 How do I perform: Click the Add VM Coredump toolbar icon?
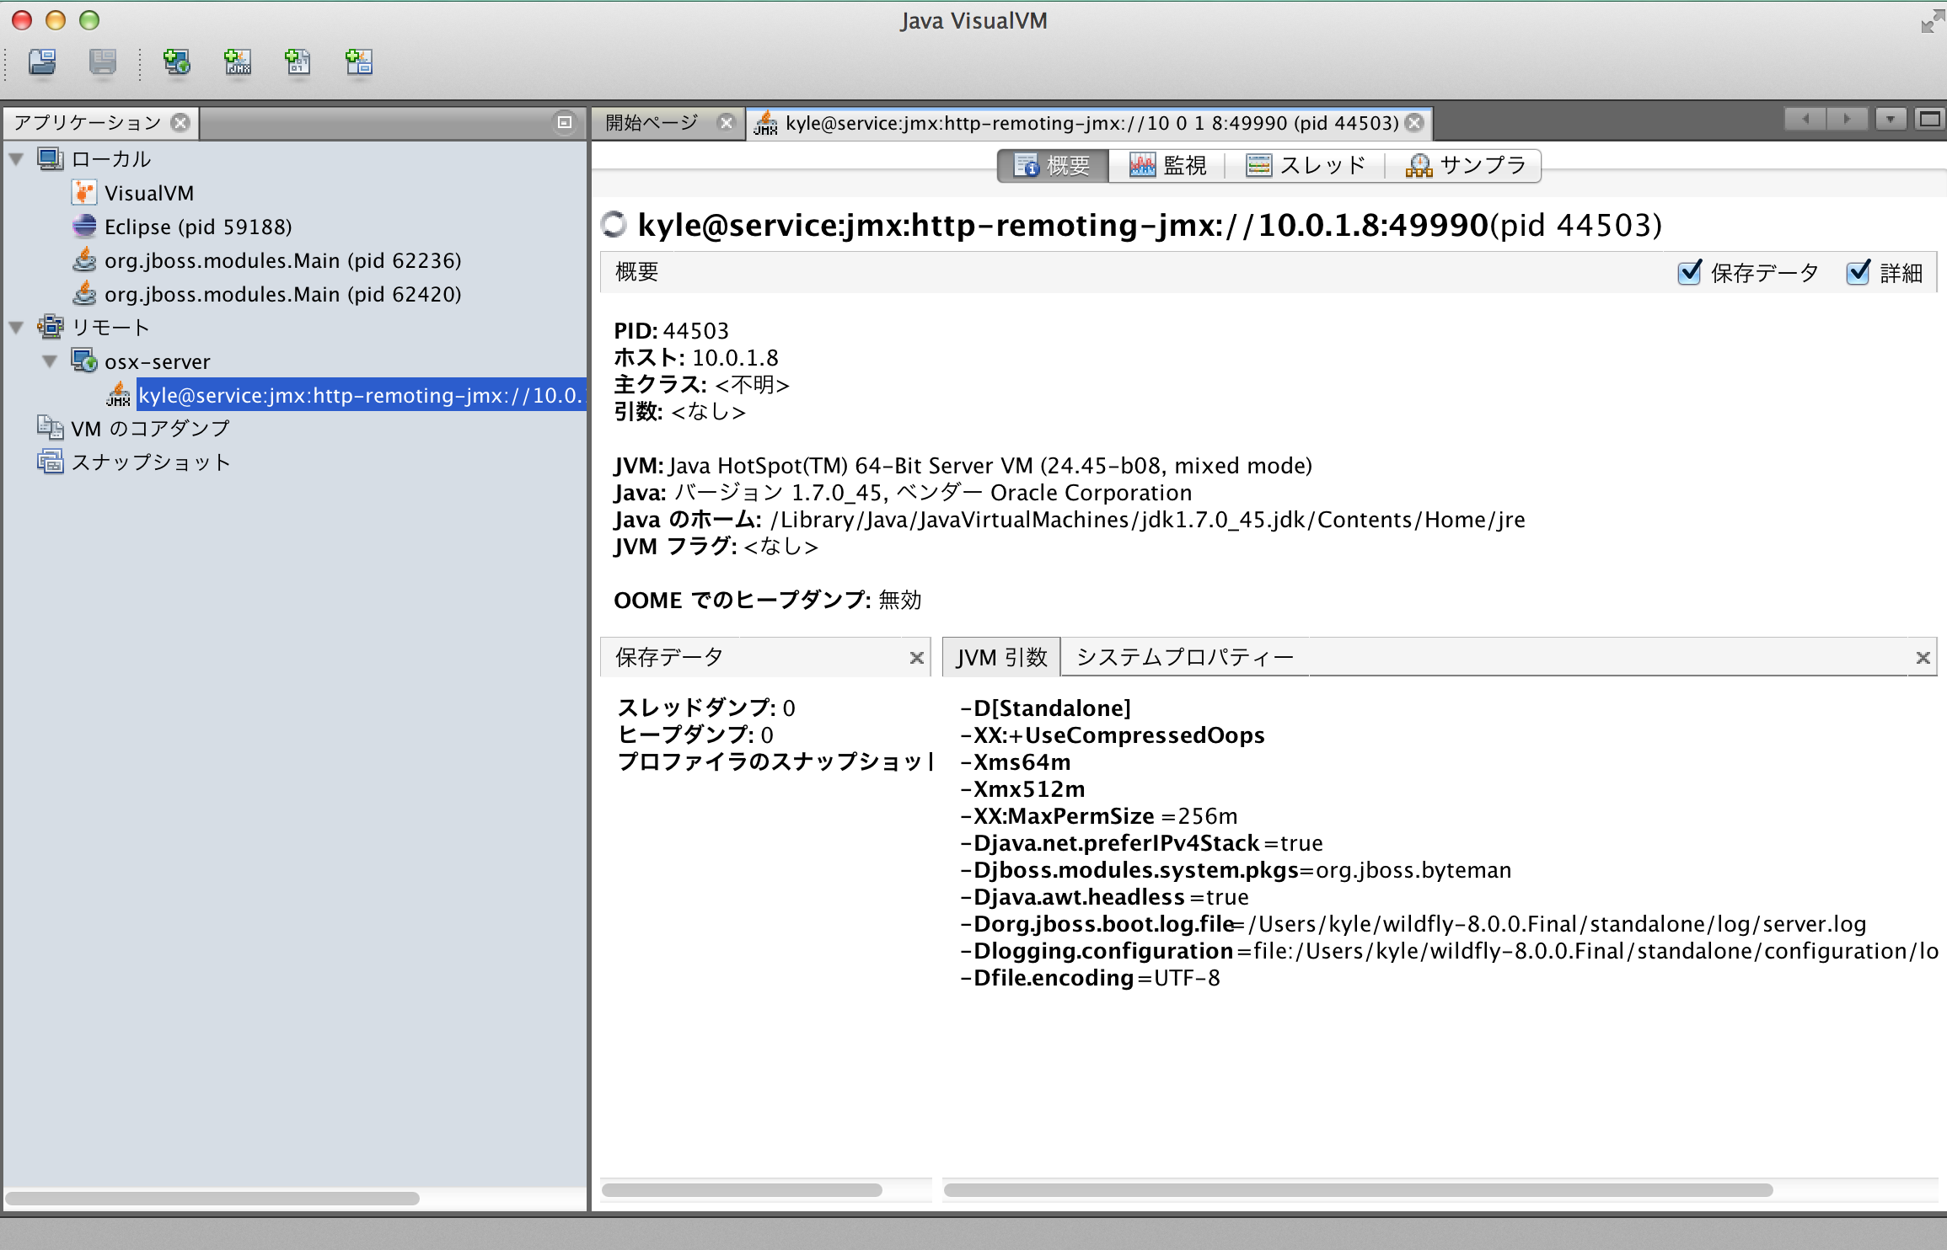tap(298, 62)
